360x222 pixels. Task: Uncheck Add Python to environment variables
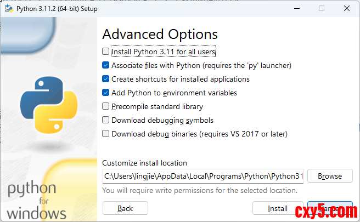tap(106, 93)
